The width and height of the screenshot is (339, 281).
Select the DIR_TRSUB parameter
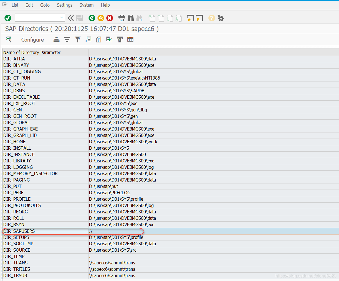(15, 275)
